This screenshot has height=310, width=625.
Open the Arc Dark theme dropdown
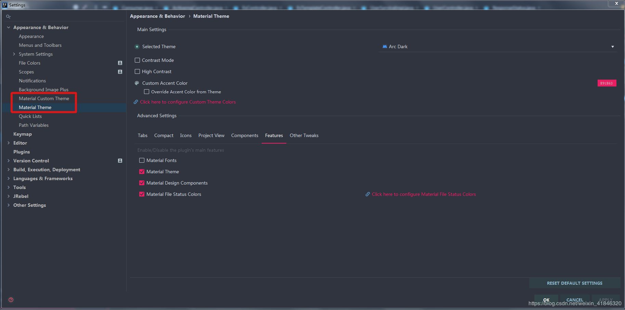(612, 46)
